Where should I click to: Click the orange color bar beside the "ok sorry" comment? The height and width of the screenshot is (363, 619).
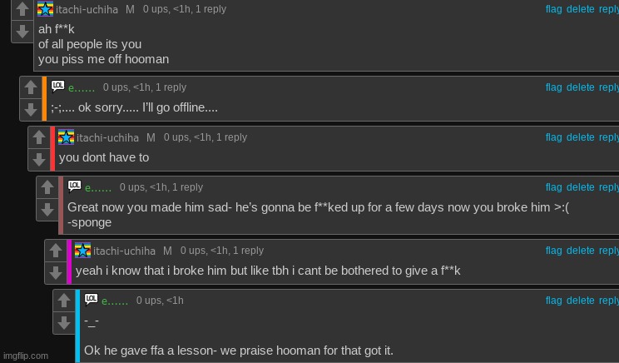(44, 98)
